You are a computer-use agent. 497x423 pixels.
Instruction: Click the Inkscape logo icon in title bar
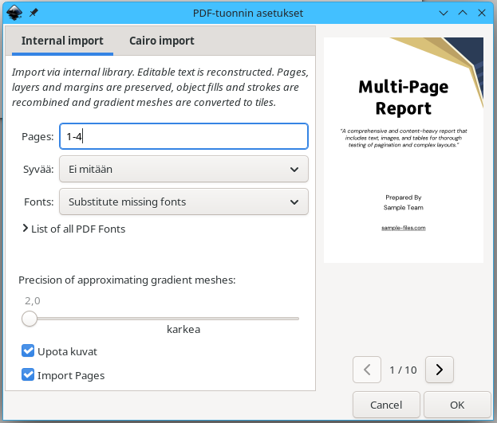pos(14,14)
